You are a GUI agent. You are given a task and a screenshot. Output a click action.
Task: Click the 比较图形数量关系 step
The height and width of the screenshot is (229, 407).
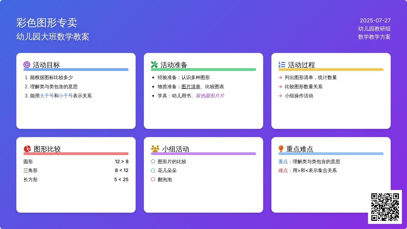(304, 87)
